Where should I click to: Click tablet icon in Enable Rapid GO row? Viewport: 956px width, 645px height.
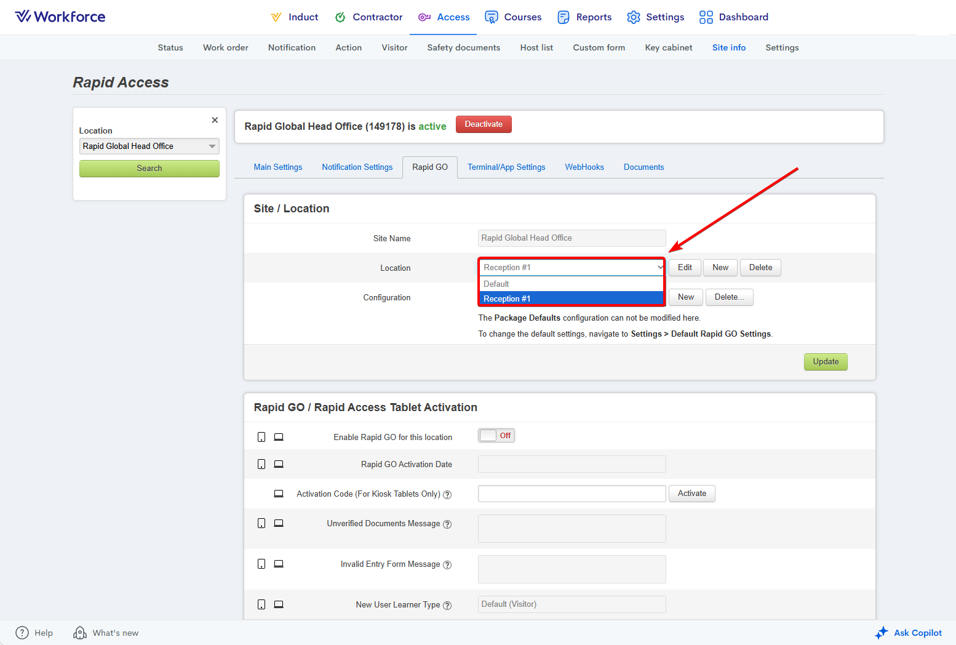click(x=261, y=437)
